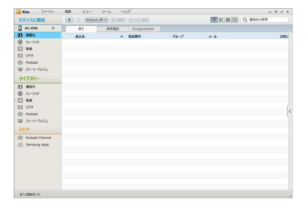Click the 電話番号 column header
The image size is (307, 207).
click(x=135, y=36)
